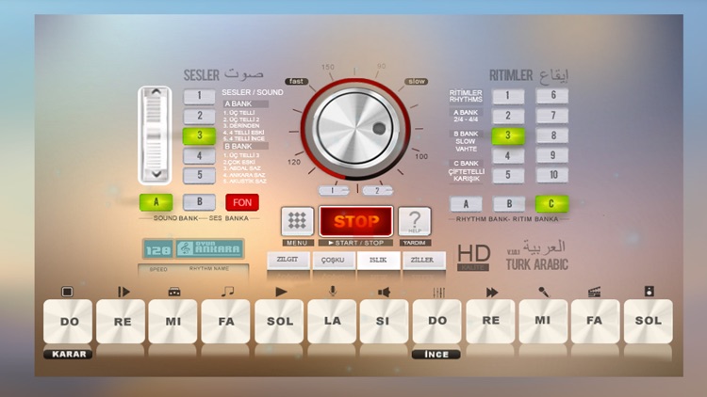Image resolution: width=707 pixels, height=397 pixels.
Task: Toggle highlighted sound number 3
Action: 199,135
